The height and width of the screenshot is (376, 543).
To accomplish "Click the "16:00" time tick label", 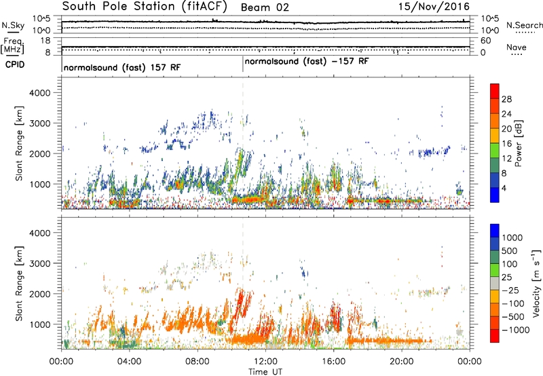I will pos(333,362).
